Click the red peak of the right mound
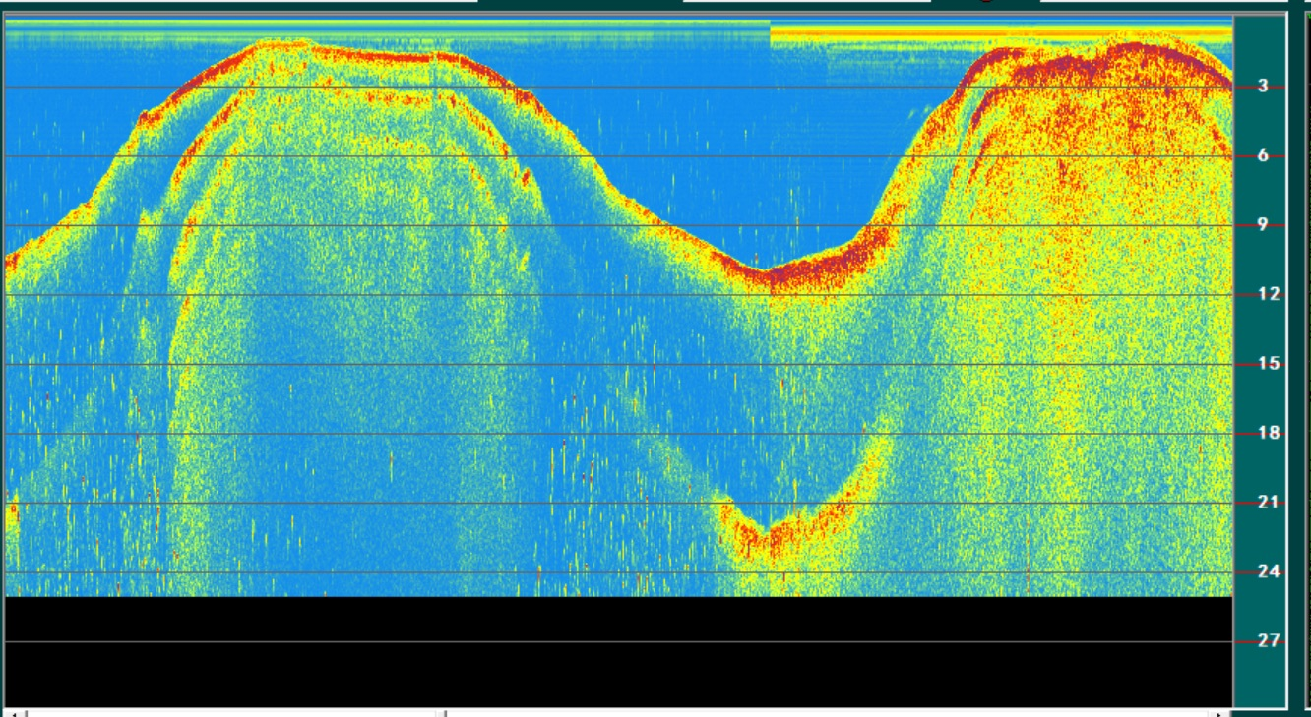 1132,49
